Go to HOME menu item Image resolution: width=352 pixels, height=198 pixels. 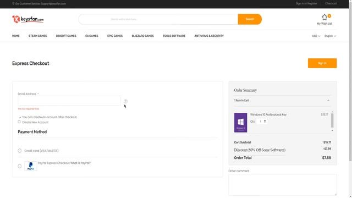pos(16,36)
